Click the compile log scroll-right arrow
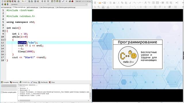184x103 pixels. (x=89, y=100)
